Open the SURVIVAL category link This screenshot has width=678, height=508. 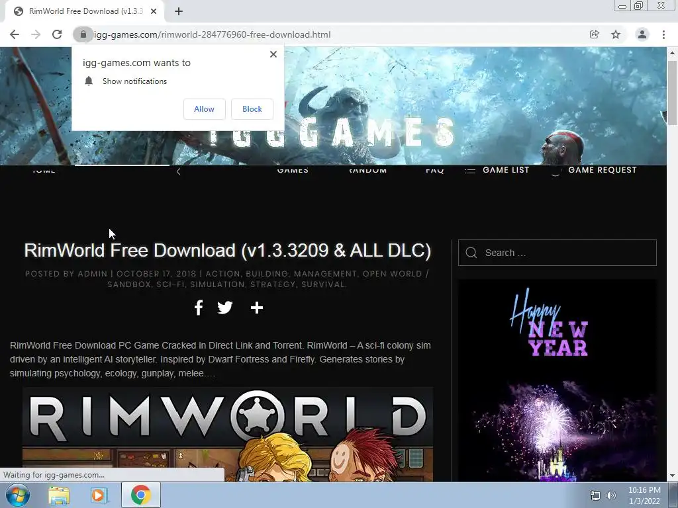[323, 284]
